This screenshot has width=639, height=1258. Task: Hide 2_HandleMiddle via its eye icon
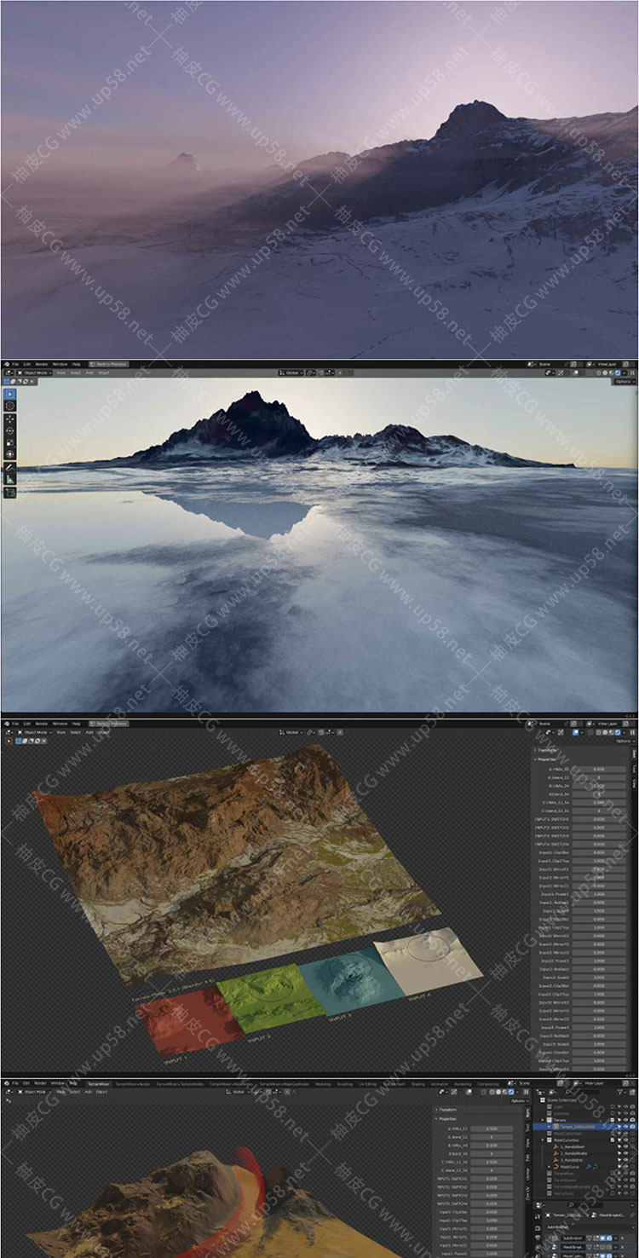(625, 1153)
